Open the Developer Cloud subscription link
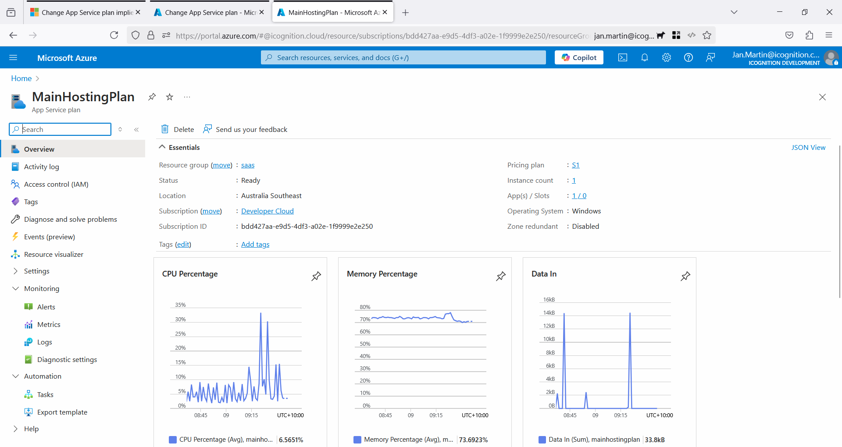The height and width of the screenshot is (447, 842). (x=268, y=211)
